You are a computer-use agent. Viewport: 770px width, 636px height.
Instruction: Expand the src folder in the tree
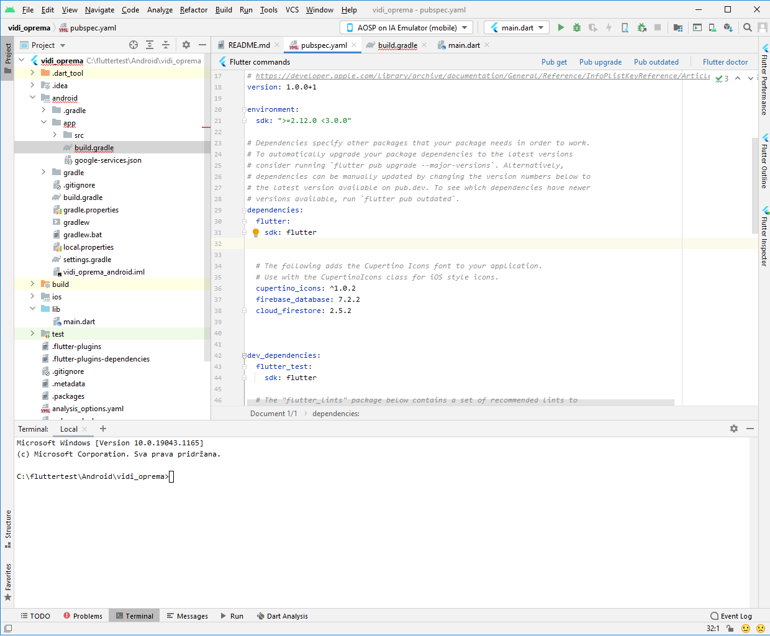55,135
